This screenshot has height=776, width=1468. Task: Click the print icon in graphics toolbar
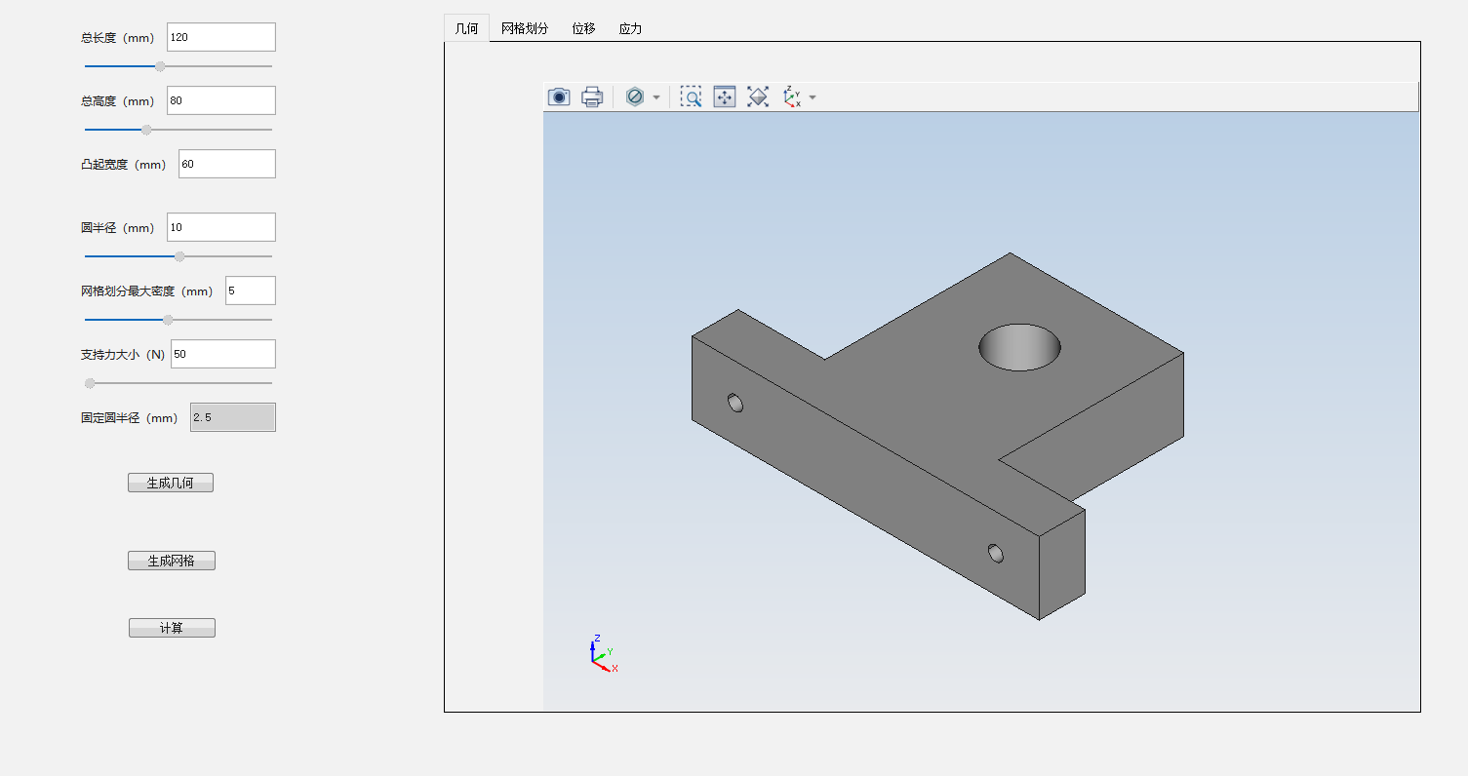coord(592,97)
